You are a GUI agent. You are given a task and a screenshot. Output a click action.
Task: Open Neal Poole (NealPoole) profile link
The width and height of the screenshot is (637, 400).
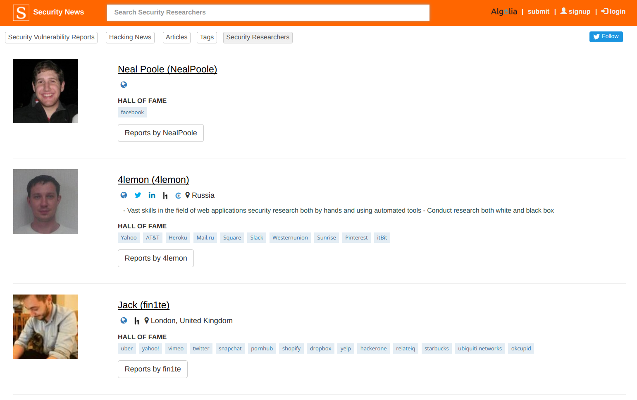click(167, 69)
